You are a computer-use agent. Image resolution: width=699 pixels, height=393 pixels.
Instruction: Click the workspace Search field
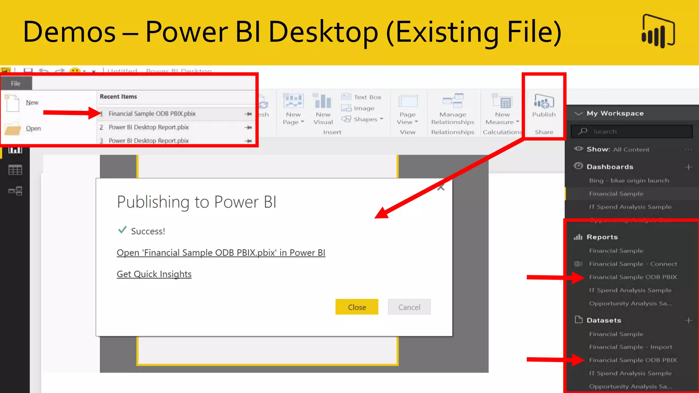(631, 132)
